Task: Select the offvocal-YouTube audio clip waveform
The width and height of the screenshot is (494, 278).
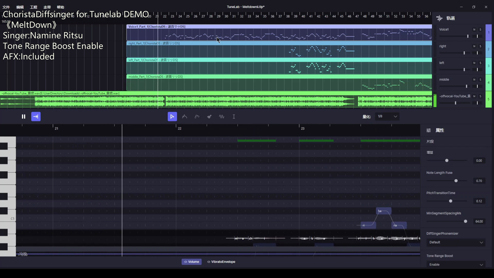Action: pos(216,101)
